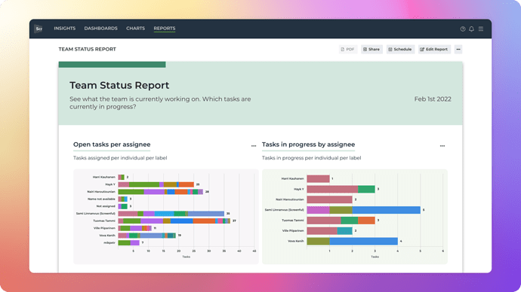Open the help question mark icon
This screenshot has height=292, width=521.
click(463, 29)
